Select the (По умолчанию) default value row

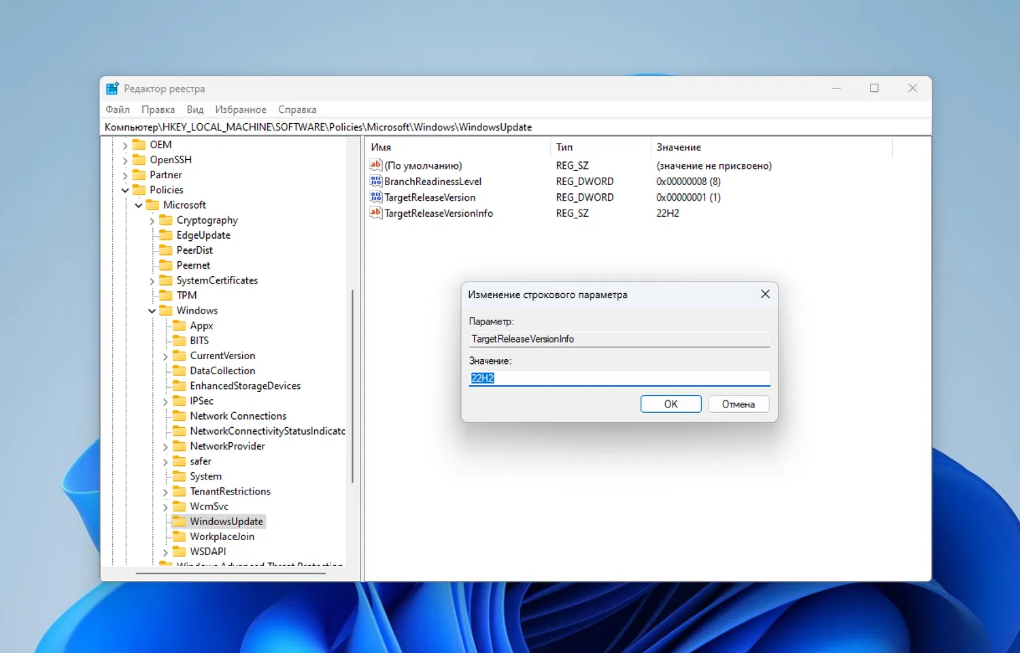[423, 165]
